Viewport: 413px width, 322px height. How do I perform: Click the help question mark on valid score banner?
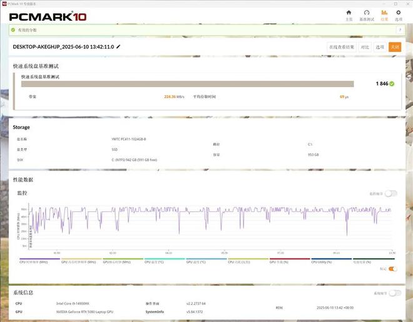pos(399,29)
